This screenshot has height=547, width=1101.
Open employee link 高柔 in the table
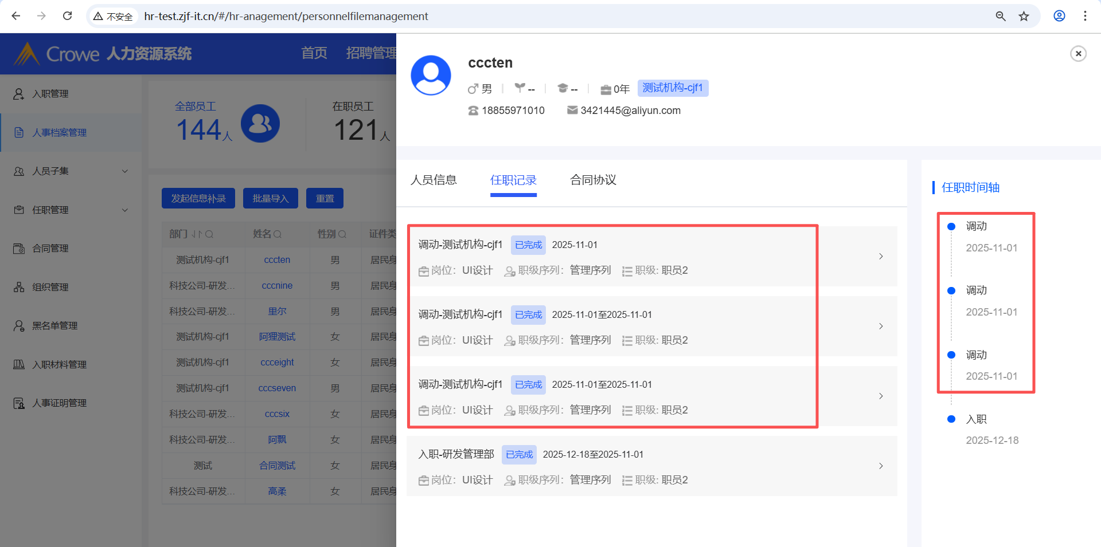277,491
